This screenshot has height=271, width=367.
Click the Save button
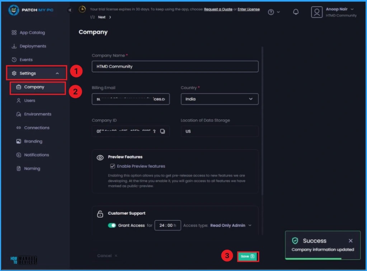pyautogui.click(x=248, y=257)
